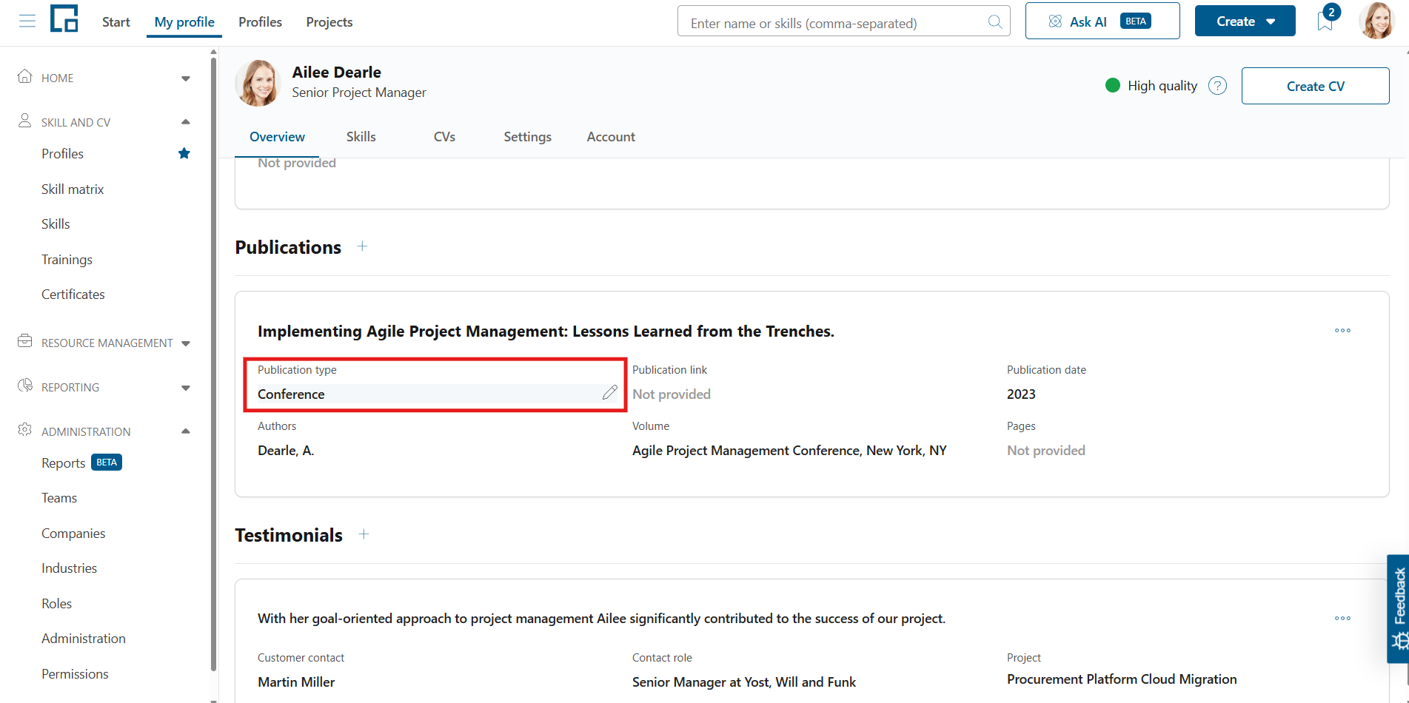
Task: Add a new testimonial with plus icon
Action: click(364, 534)
